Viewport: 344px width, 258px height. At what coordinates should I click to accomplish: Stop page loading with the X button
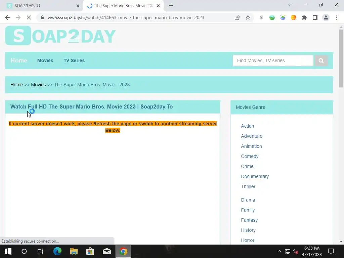[29, 17]
